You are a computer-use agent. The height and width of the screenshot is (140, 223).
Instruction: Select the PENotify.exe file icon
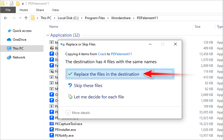tap(52, 136)
